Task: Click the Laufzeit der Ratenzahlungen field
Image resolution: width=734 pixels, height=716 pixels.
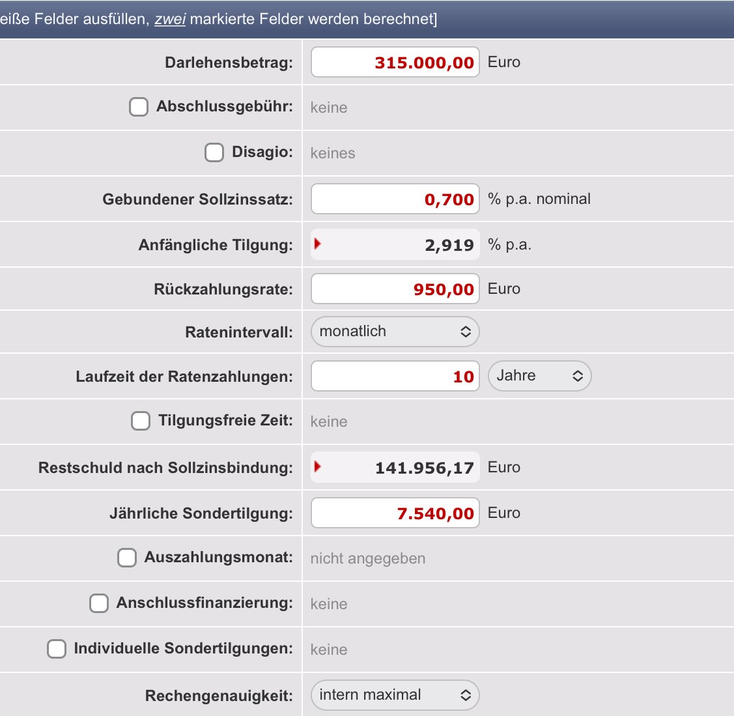Action: click(x=395, y=376)
